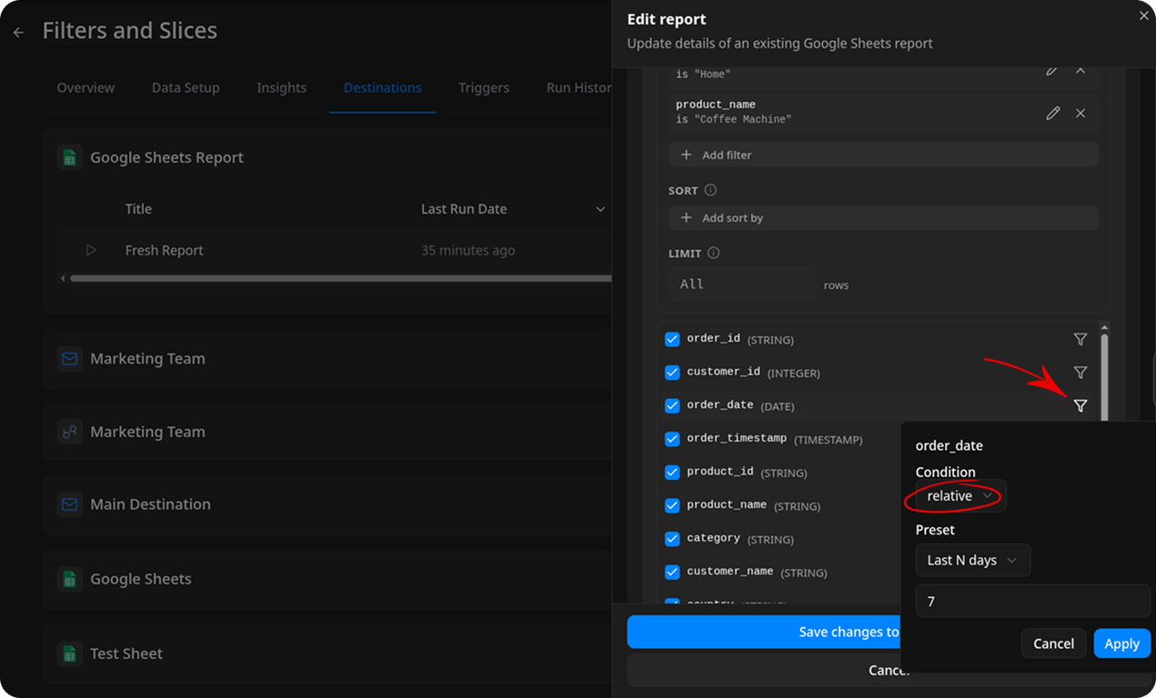Click the Add sort by button

pos(883,218)
